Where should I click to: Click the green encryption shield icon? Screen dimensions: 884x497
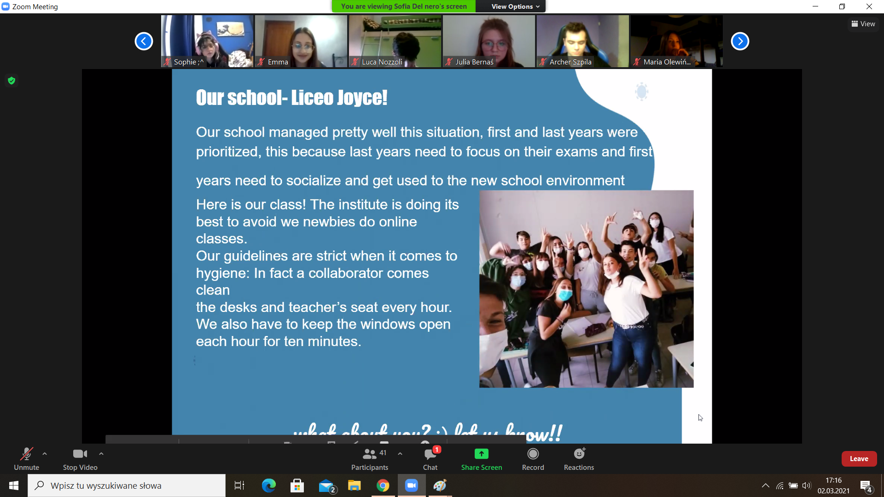12,81
